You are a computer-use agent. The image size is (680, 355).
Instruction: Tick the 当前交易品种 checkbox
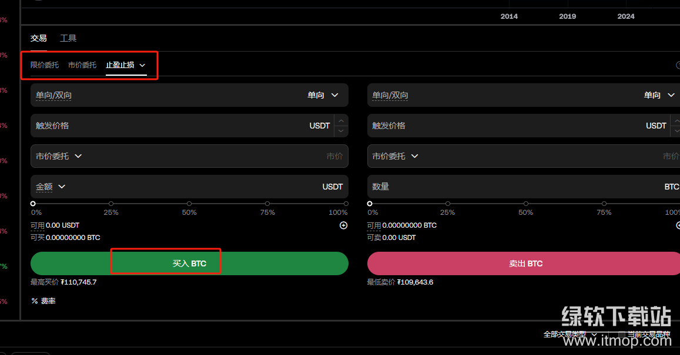[622, 334]
